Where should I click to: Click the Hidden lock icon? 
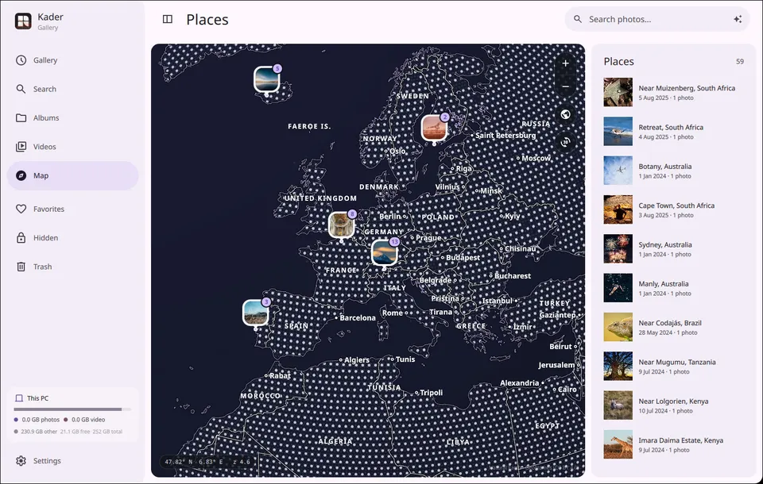point(21,237)
